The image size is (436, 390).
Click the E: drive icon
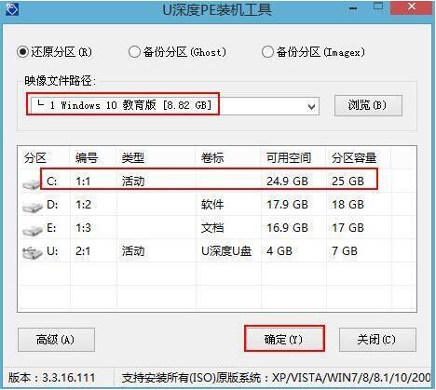[x=33, y=230]
